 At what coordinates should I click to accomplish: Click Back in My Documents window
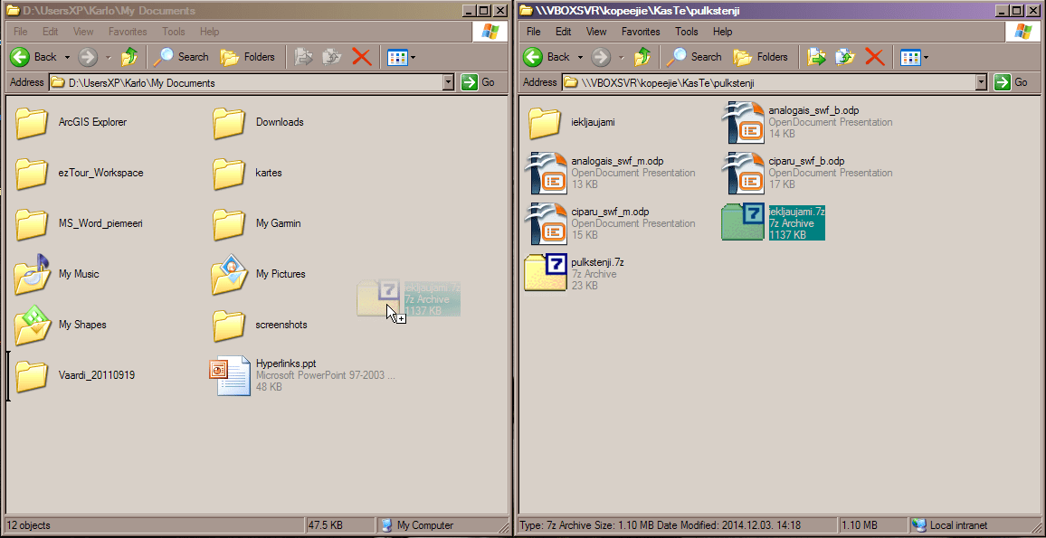(34, 57)
